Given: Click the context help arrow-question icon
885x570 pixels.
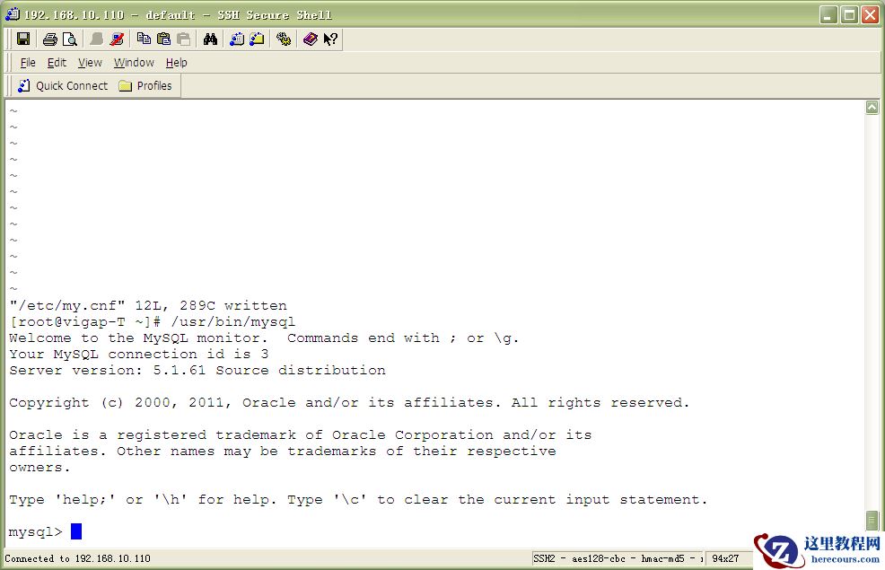Looking at the screenshot, I should point(330,39).
